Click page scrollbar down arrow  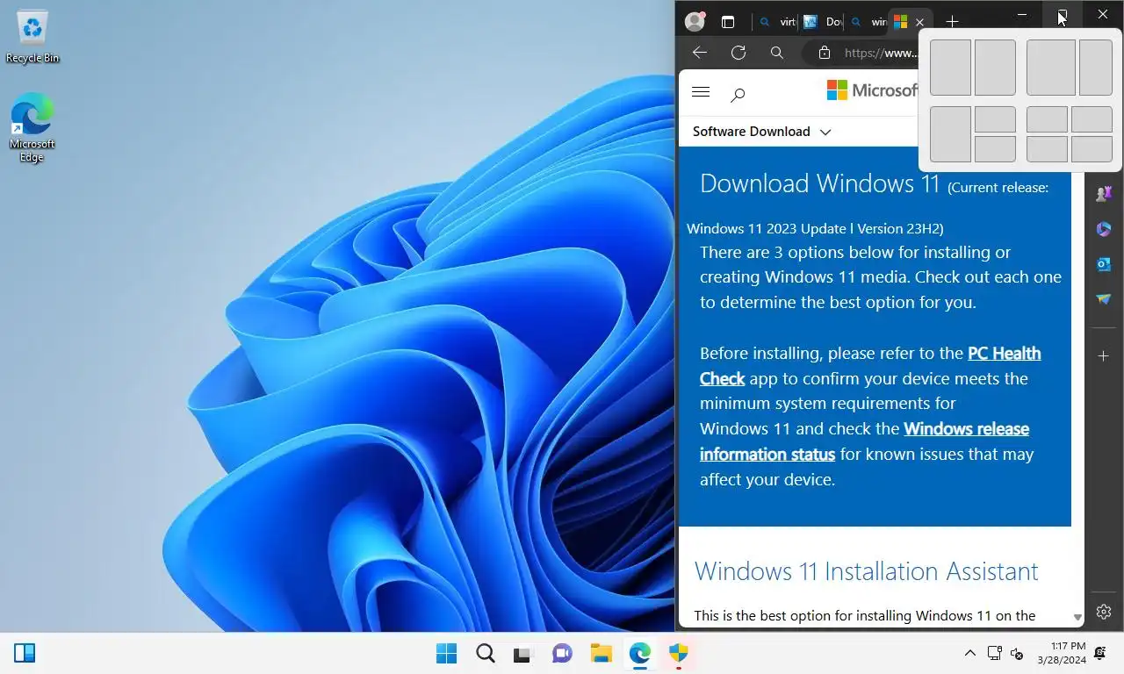(x=1077, y=618)
